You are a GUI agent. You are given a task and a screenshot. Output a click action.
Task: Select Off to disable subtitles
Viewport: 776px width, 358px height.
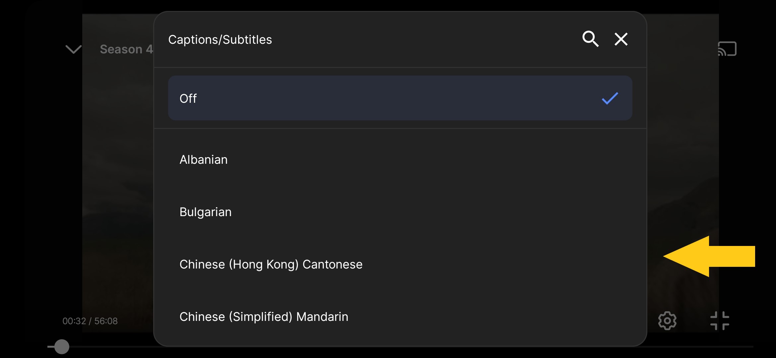pyautogui.click(x=188, y=98)
